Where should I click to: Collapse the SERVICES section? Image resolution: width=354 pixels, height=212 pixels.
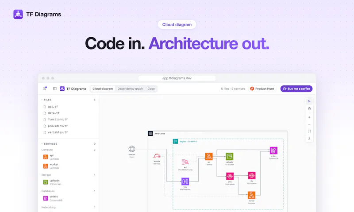[x=50, y=144]
